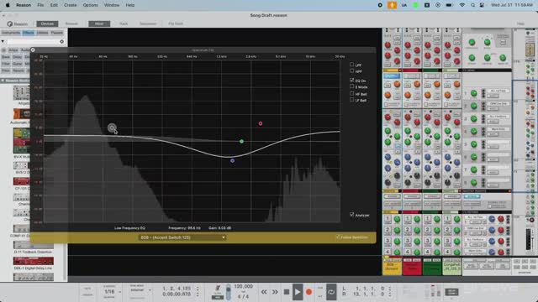Select the pink EQ band node

click(x=261, y=123)
